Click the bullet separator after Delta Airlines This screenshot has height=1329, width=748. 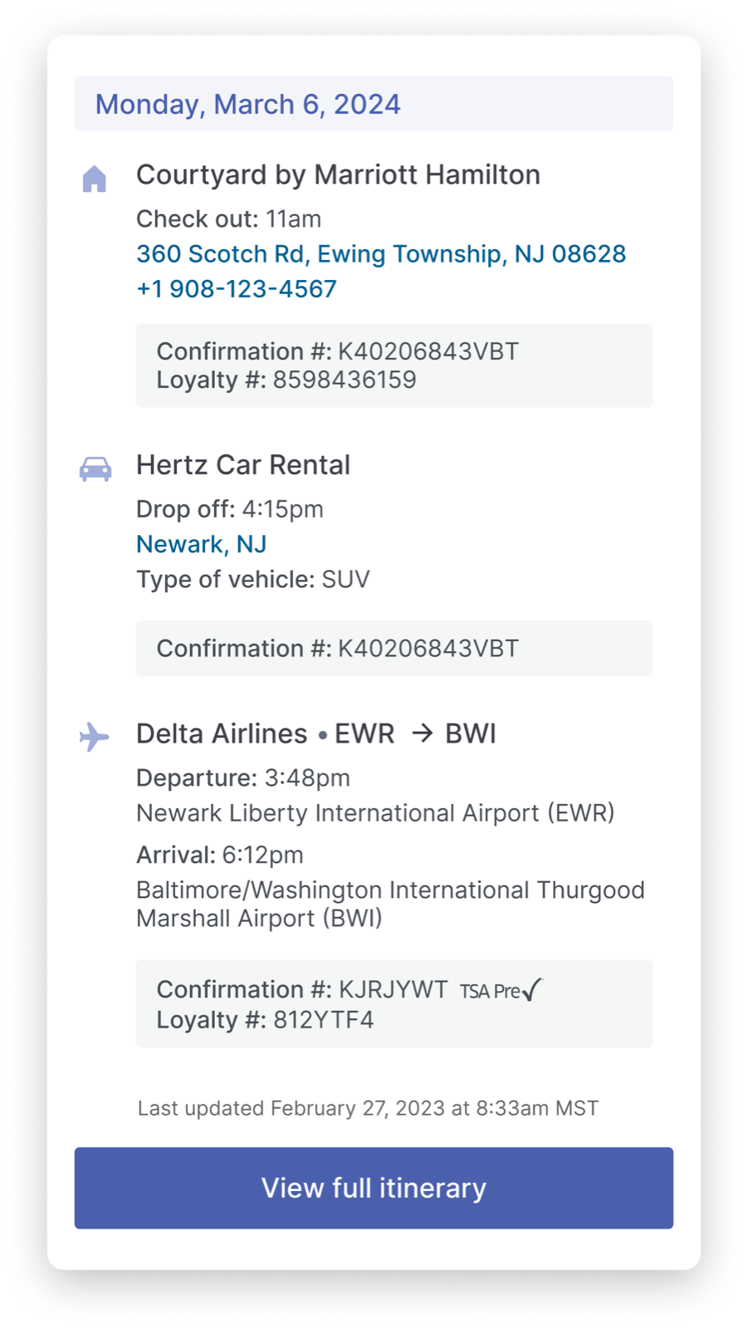click(322, 734)
